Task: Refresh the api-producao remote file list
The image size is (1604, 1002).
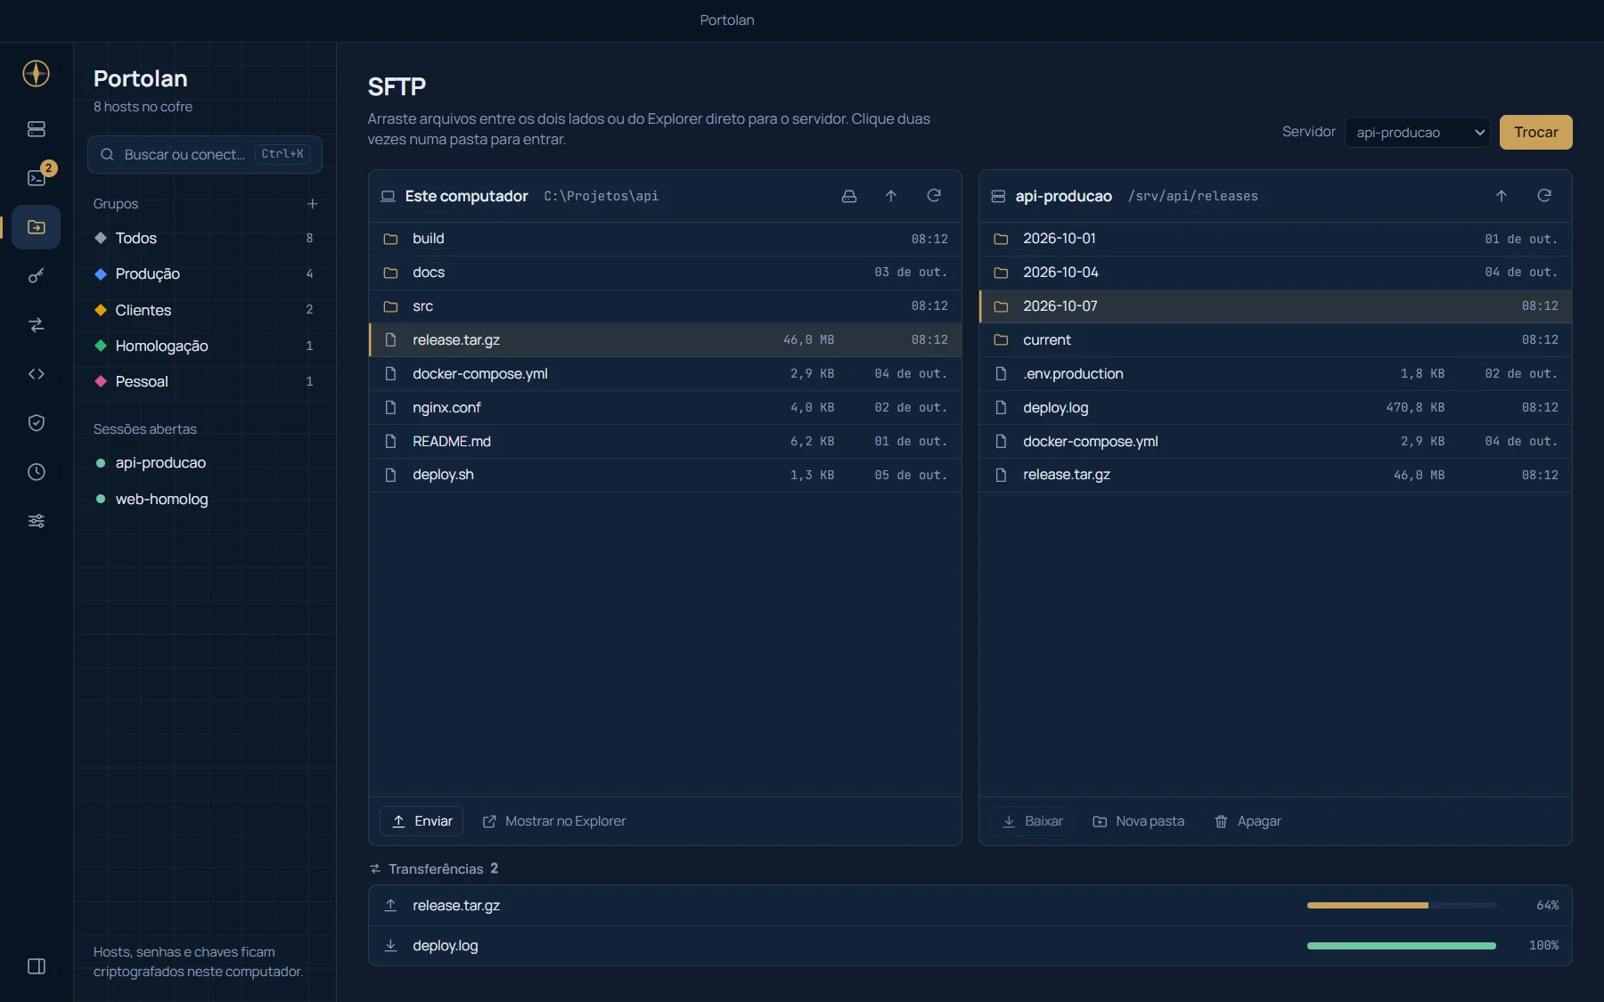Action: 1544,196
